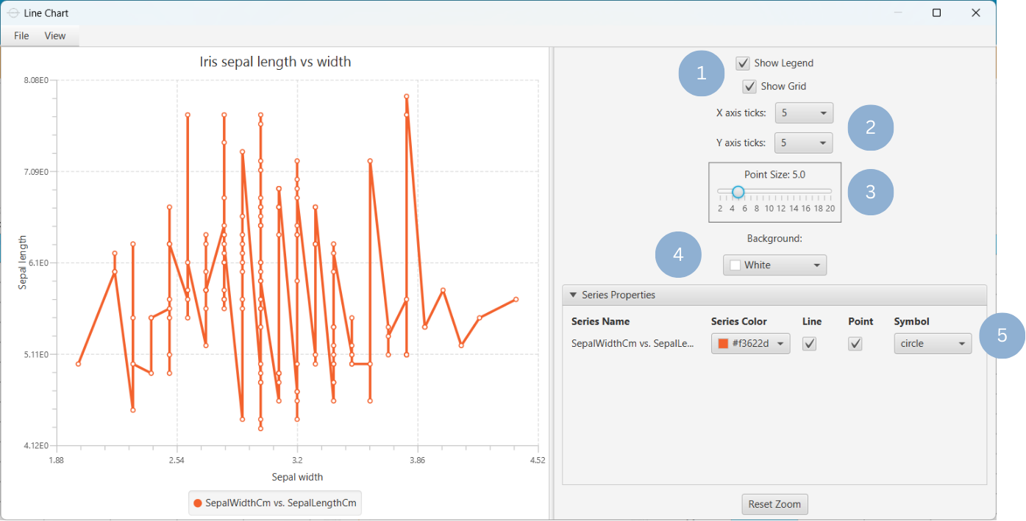
Task: Uncheck the Line option for the series
Action: click(809, 343)
